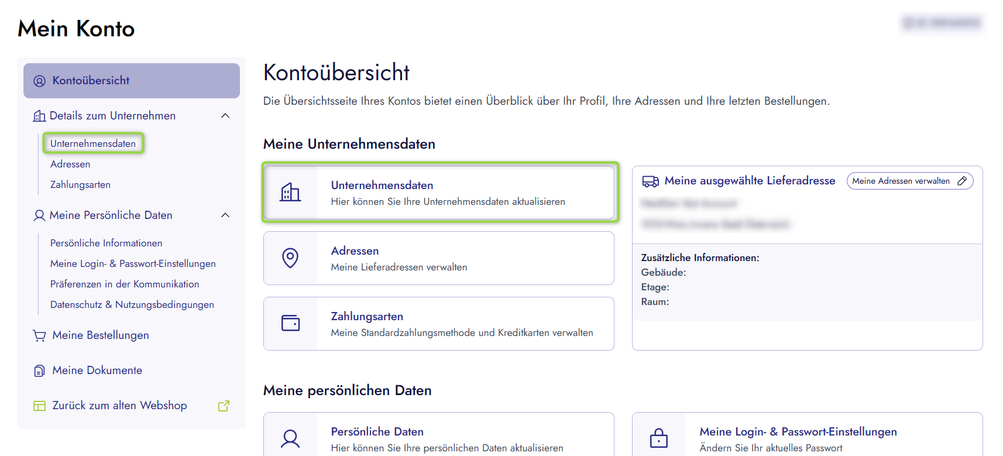The width and height of the screenshot is (1003, 456).
Task: Select Adressen in the sidebar
Action: 70,164
